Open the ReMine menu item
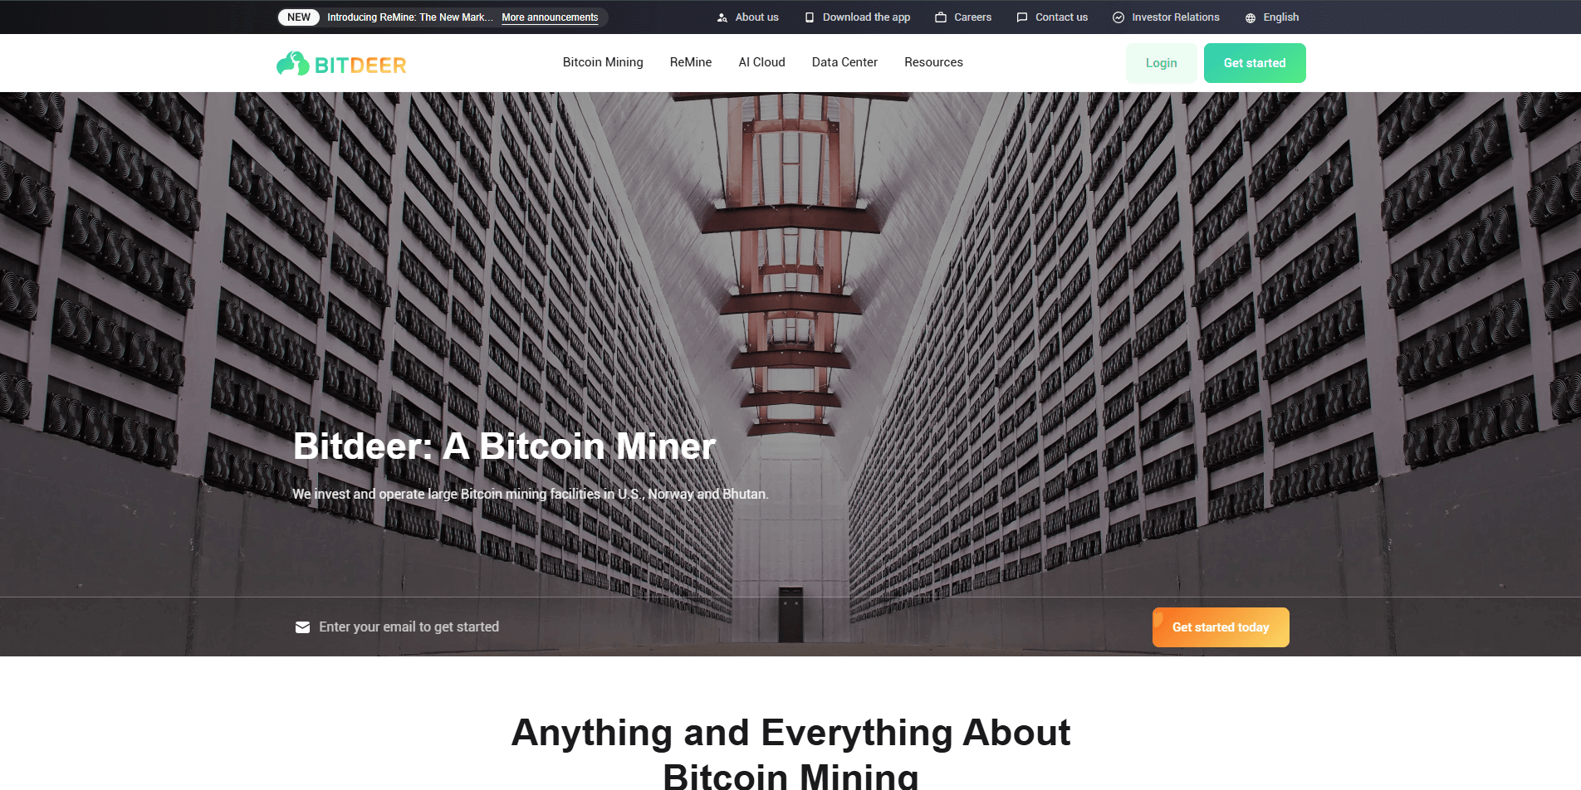Screen dimensions: 1581x790 point(691,62)
